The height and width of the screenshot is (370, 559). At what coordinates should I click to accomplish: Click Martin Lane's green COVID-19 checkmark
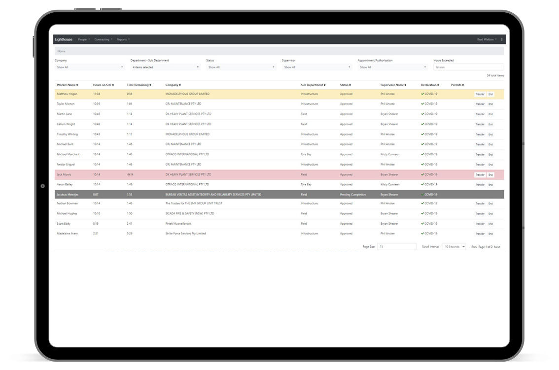pos(422,114)
